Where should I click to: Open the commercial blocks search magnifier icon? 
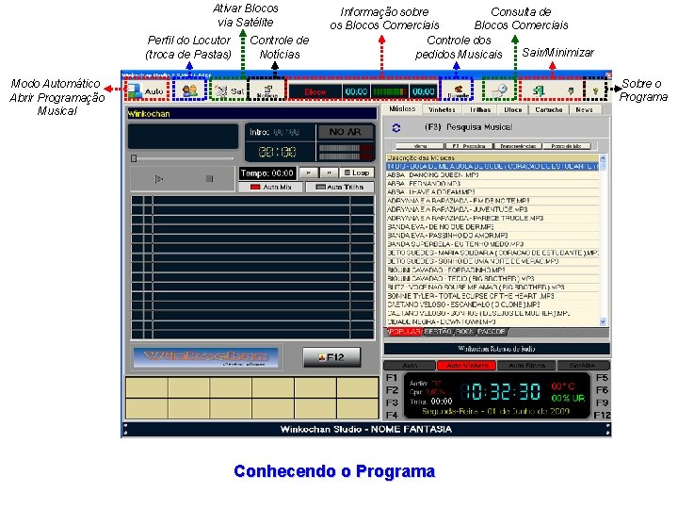(x=500, y=90)
